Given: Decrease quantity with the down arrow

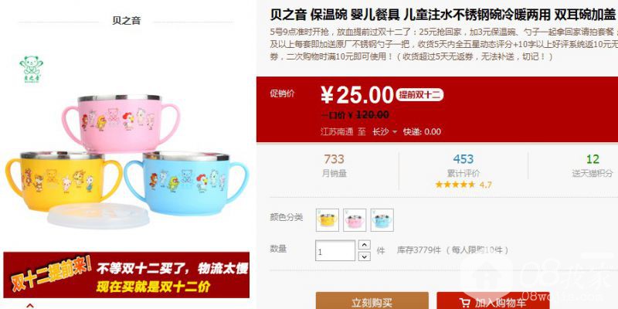Looking at the screenshot, I should coord(365,256).
